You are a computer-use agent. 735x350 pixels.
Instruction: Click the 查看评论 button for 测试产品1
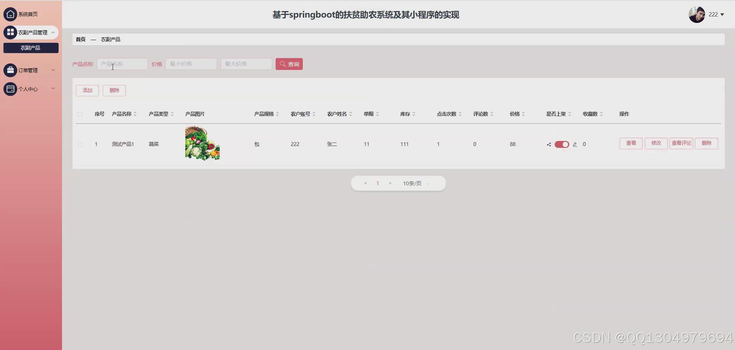[x=681, y=143]
